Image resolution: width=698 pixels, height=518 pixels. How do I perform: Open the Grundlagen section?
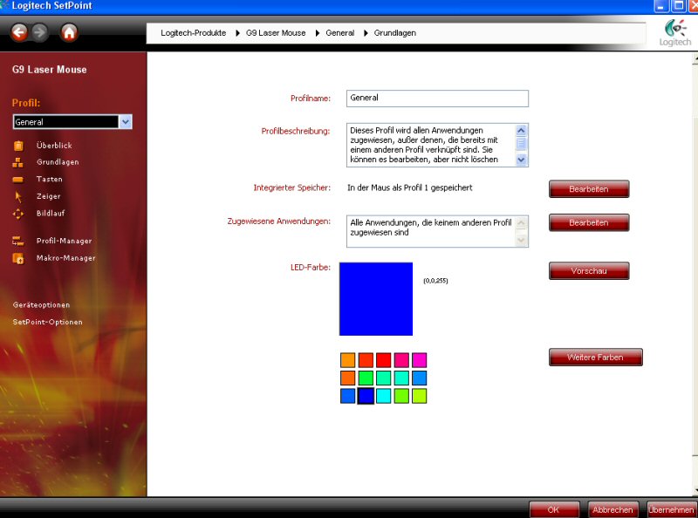(58, 162)
